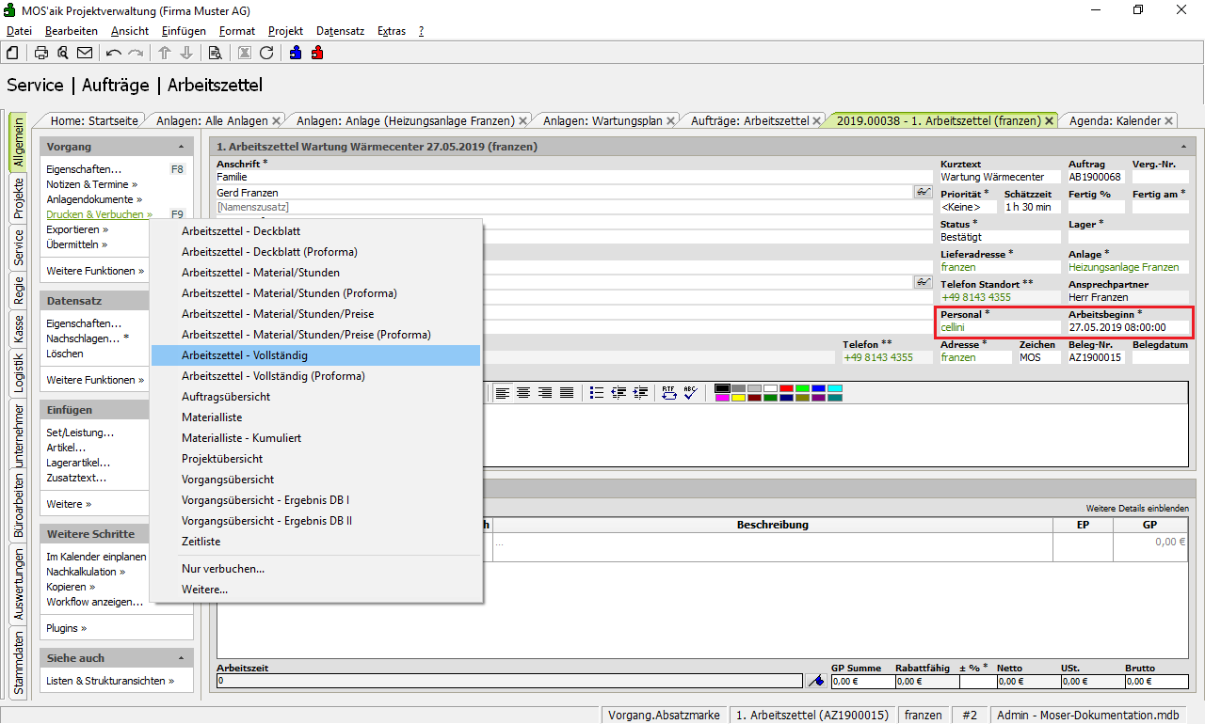Choose 'Materialliste - Kumuliert' menu entry
This screenshot has width=1205, height=724.
point(243,438)
